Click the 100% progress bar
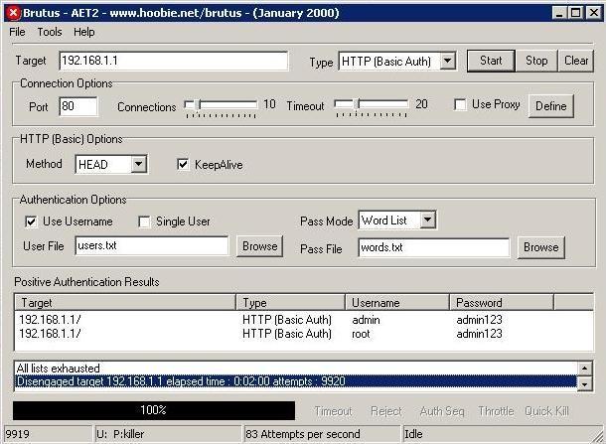This screenshot has width=606, height=444. (153, 410)
